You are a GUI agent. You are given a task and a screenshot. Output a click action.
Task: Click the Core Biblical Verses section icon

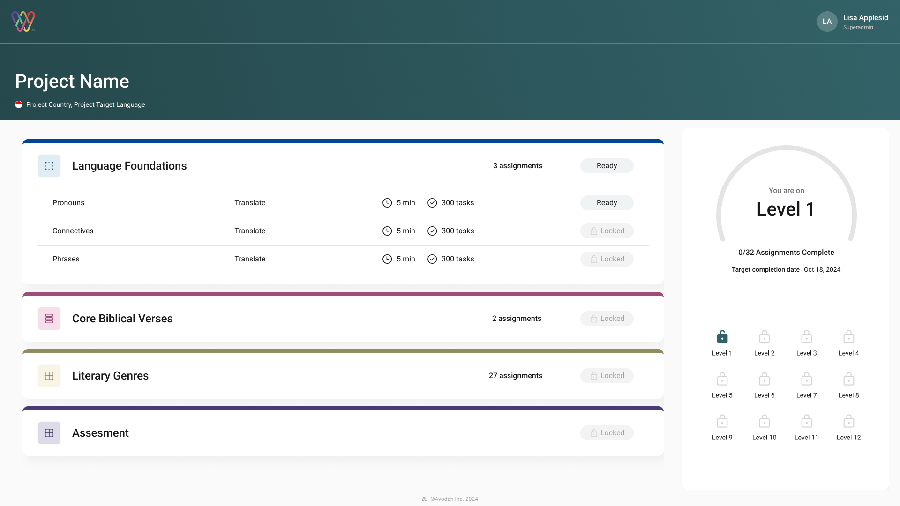(x=49, y=319)
